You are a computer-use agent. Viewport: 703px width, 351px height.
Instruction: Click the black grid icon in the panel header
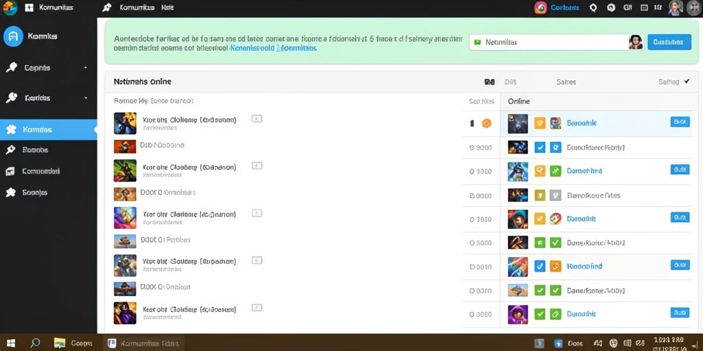pos(489,82)
